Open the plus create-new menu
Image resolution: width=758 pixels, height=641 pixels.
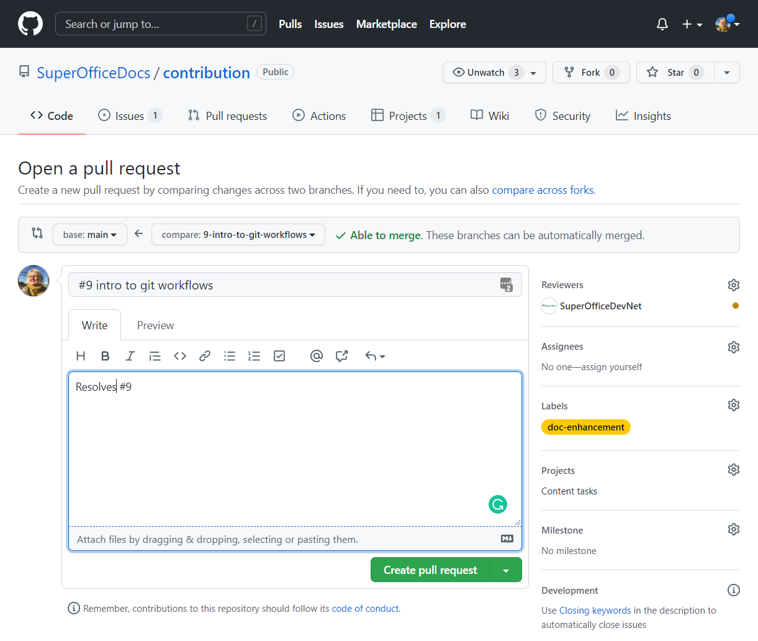692,24
